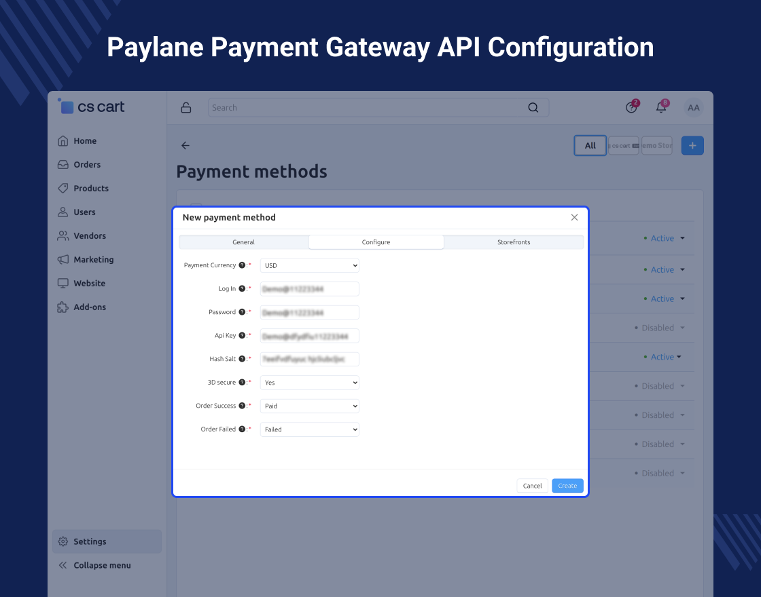Click the Password help icon
The image size is (761, 597).
(242, 312)
